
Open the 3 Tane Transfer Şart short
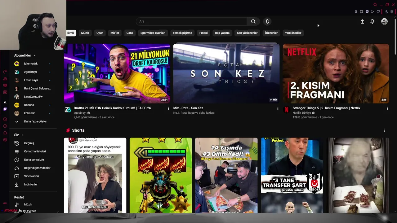pos(292,175)
